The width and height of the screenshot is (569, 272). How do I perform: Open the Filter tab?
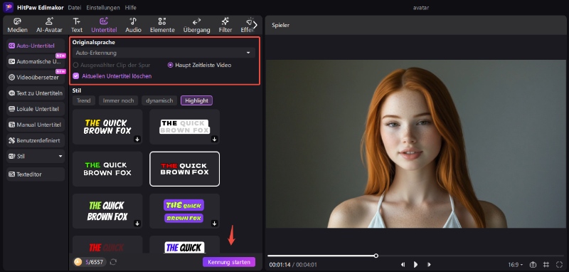pos(225,26)
